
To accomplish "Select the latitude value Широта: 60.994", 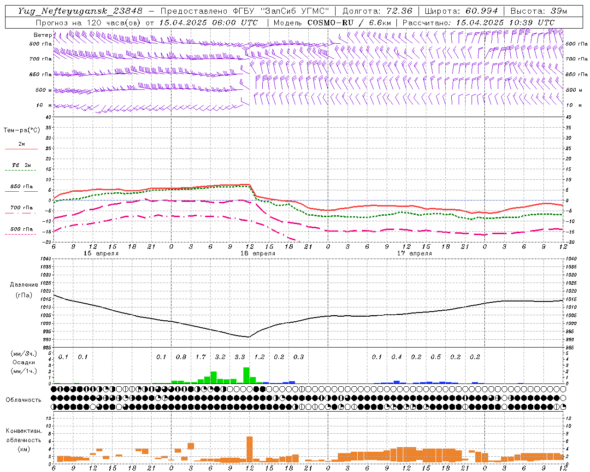I will [x=461, y=11].
